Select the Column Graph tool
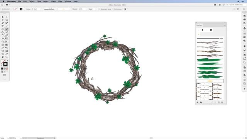 (7, 51)
